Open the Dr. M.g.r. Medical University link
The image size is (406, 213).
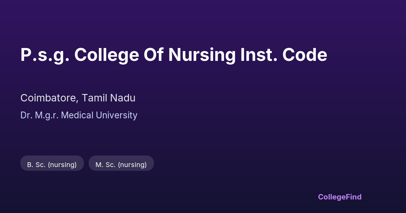click(79, 115)
